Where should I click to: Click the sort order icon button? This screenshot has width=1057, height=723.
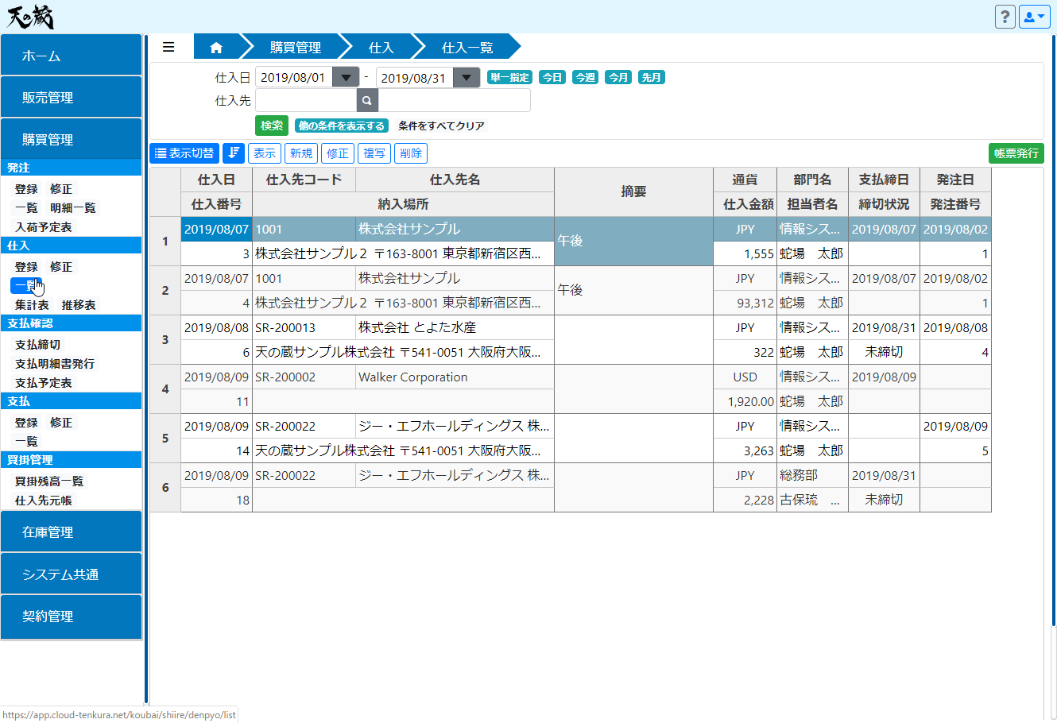234,153
